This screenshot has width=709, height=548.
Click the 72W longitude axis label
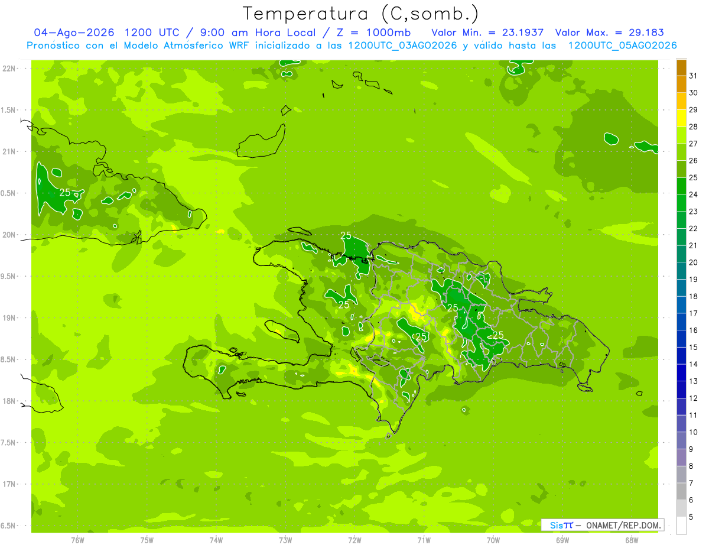coord(354,540)
